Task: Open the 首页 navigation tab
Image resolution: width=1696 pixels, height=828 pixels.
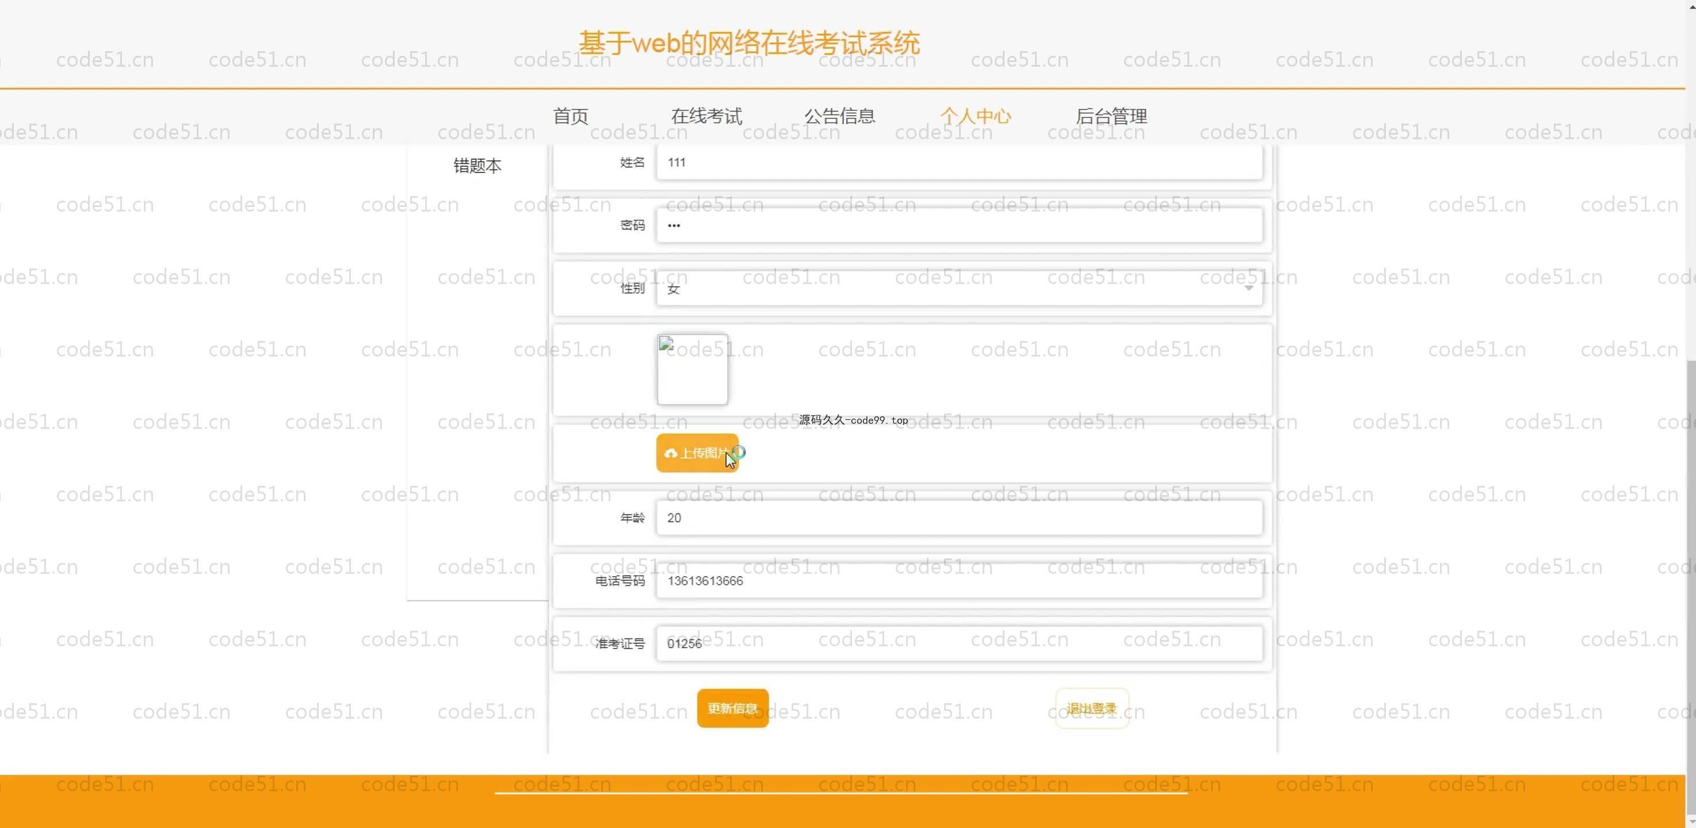Action: pyautogui.click(x=570, y=117)
